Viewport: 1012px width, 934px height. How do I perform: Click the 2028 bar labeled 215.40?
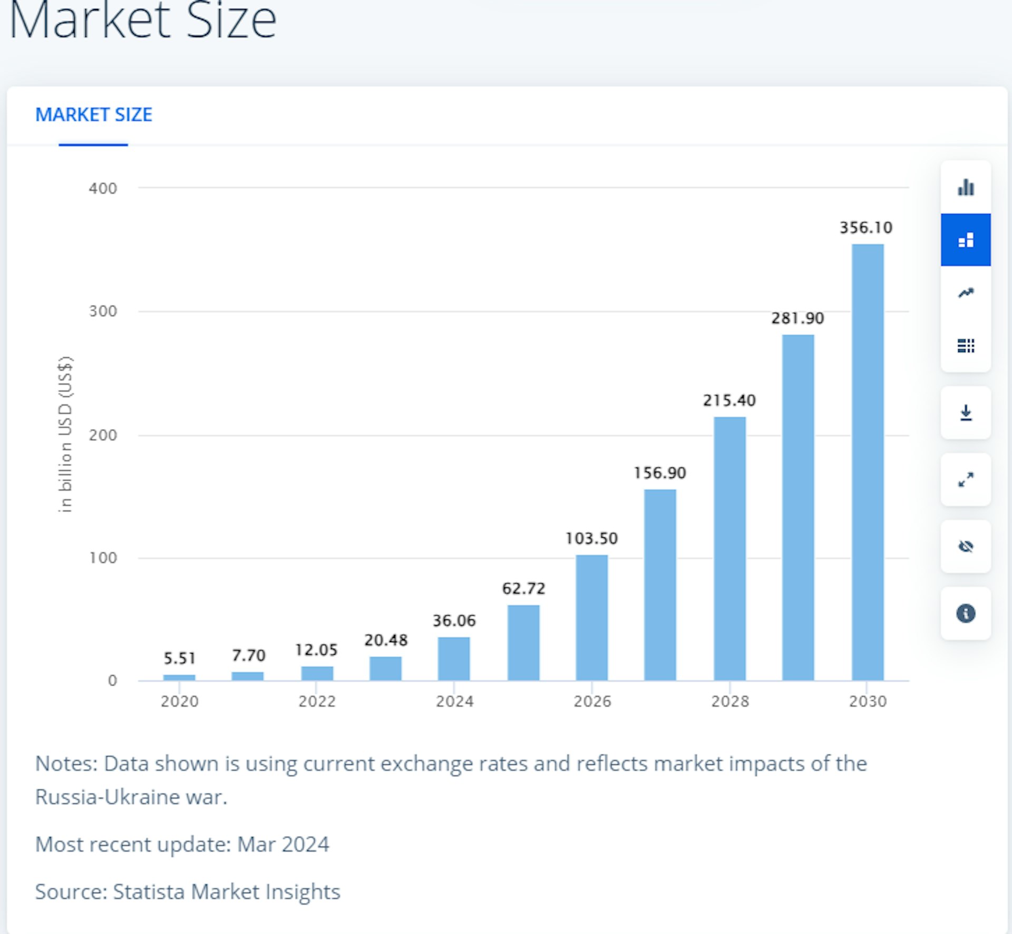729,548
